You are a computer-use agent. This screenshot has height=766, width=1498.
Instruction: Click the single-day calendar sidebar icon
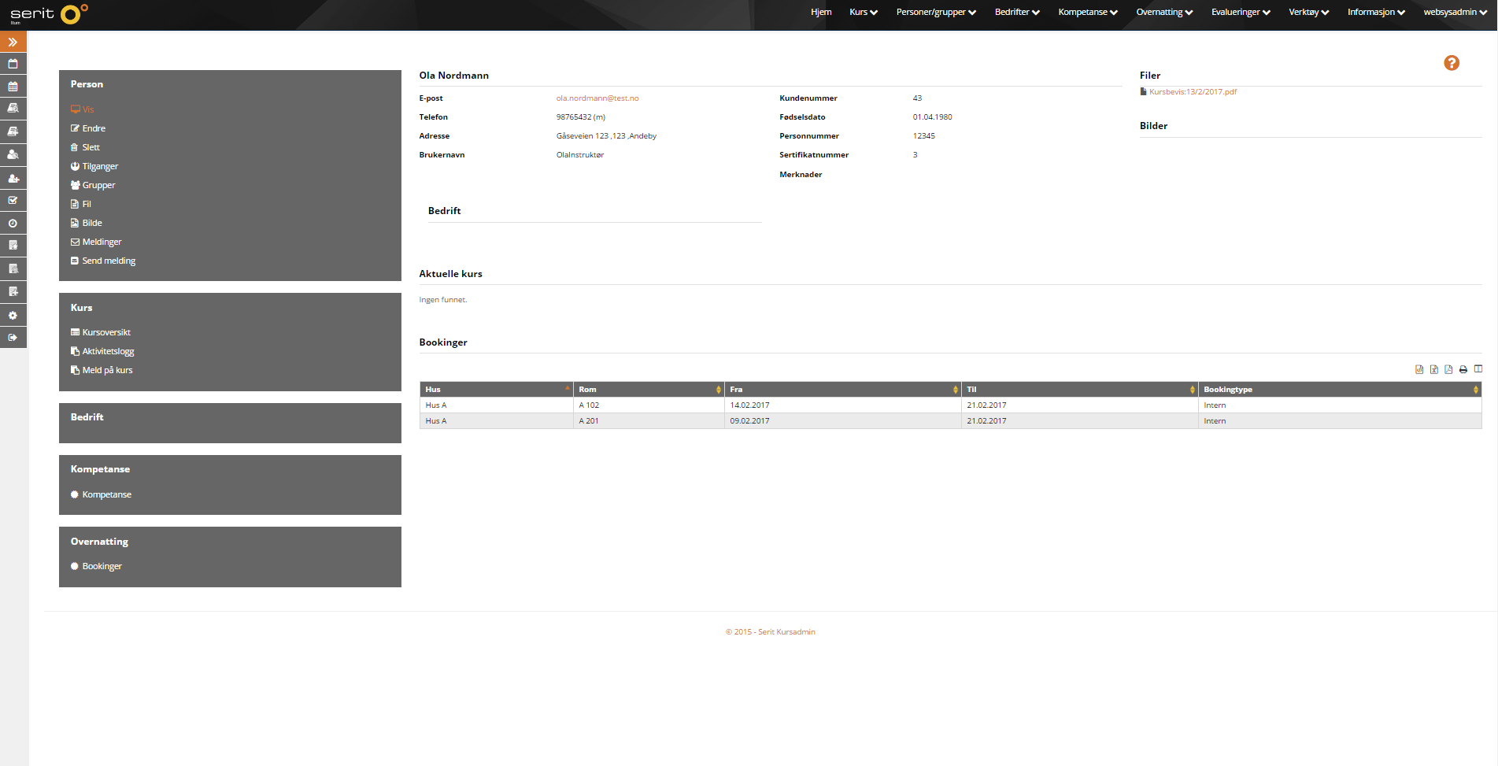(x=13, y=64)
